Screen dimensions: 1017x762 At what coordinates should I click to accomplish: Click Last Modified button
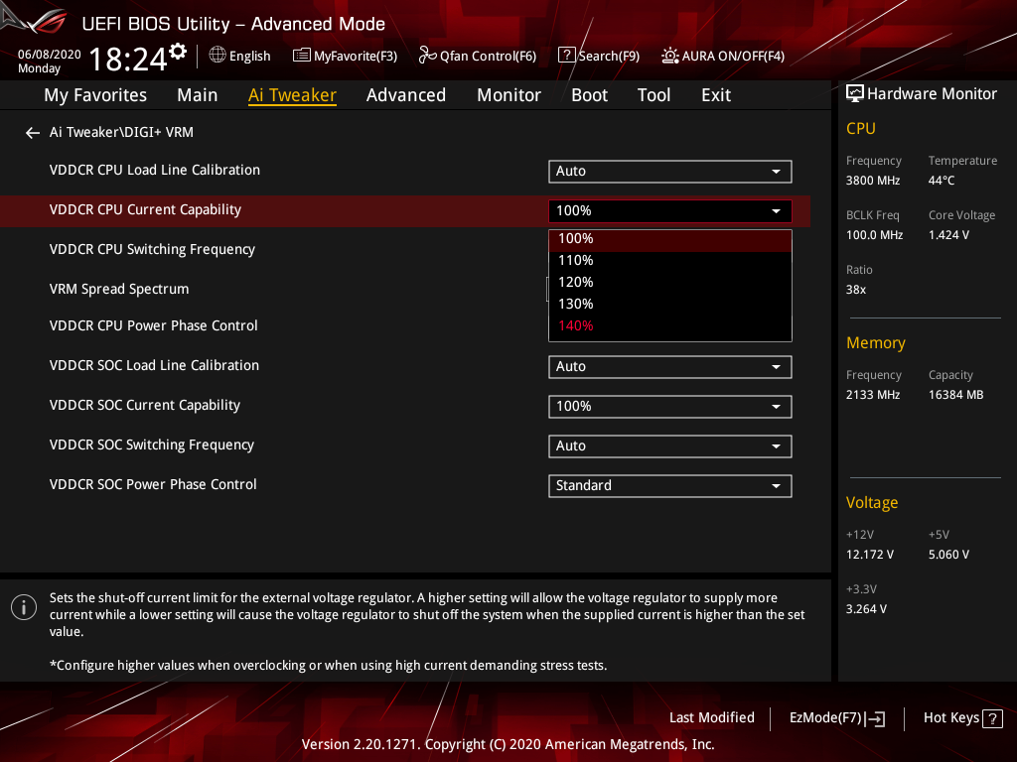[x=711, y=718]
